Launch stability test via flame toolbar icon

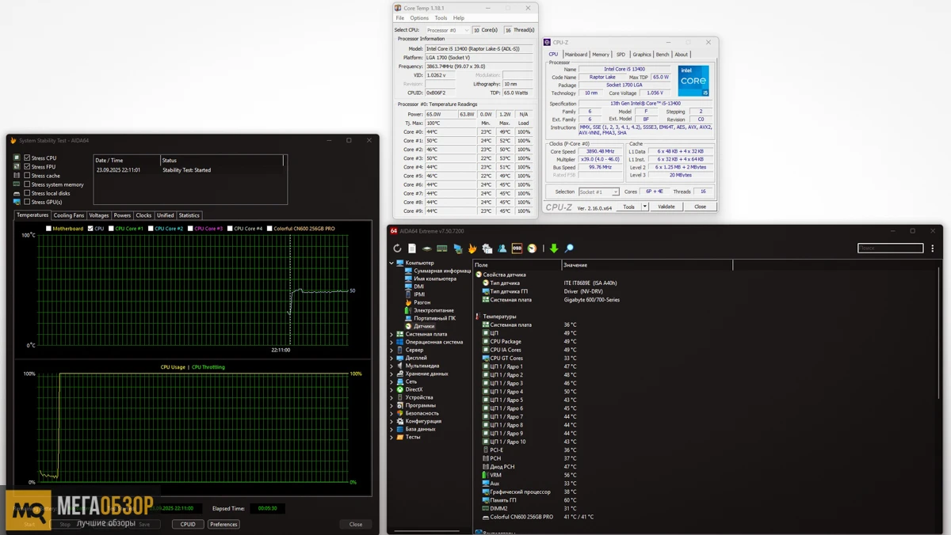coord(472,249)
